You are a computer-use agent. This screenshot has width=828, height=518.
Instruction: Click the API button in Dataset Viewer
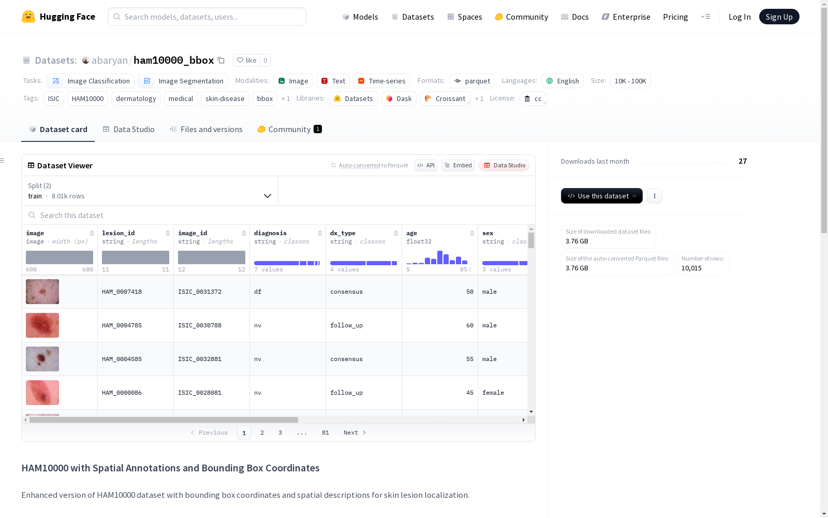(x=426, y=165)
